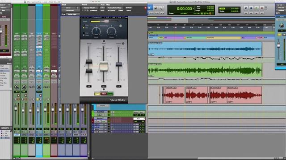Select the TagOut marker in the markers ruler
This screenshot has height=160, width=286.
point(260,38)
